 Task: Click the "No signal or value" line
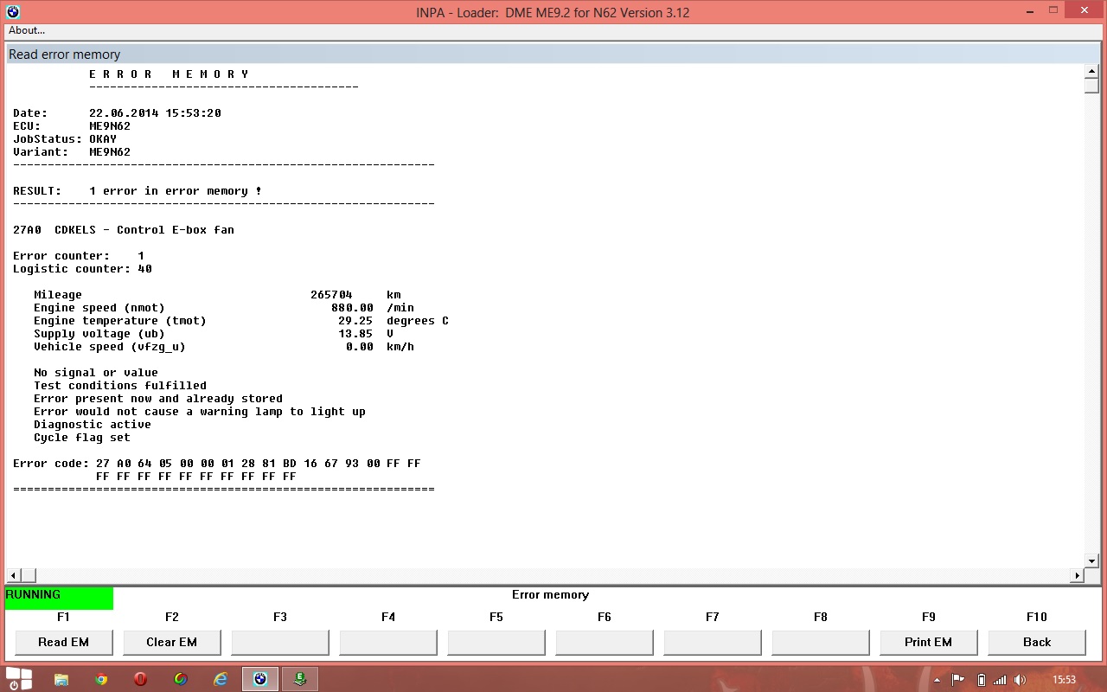point(96,373)
